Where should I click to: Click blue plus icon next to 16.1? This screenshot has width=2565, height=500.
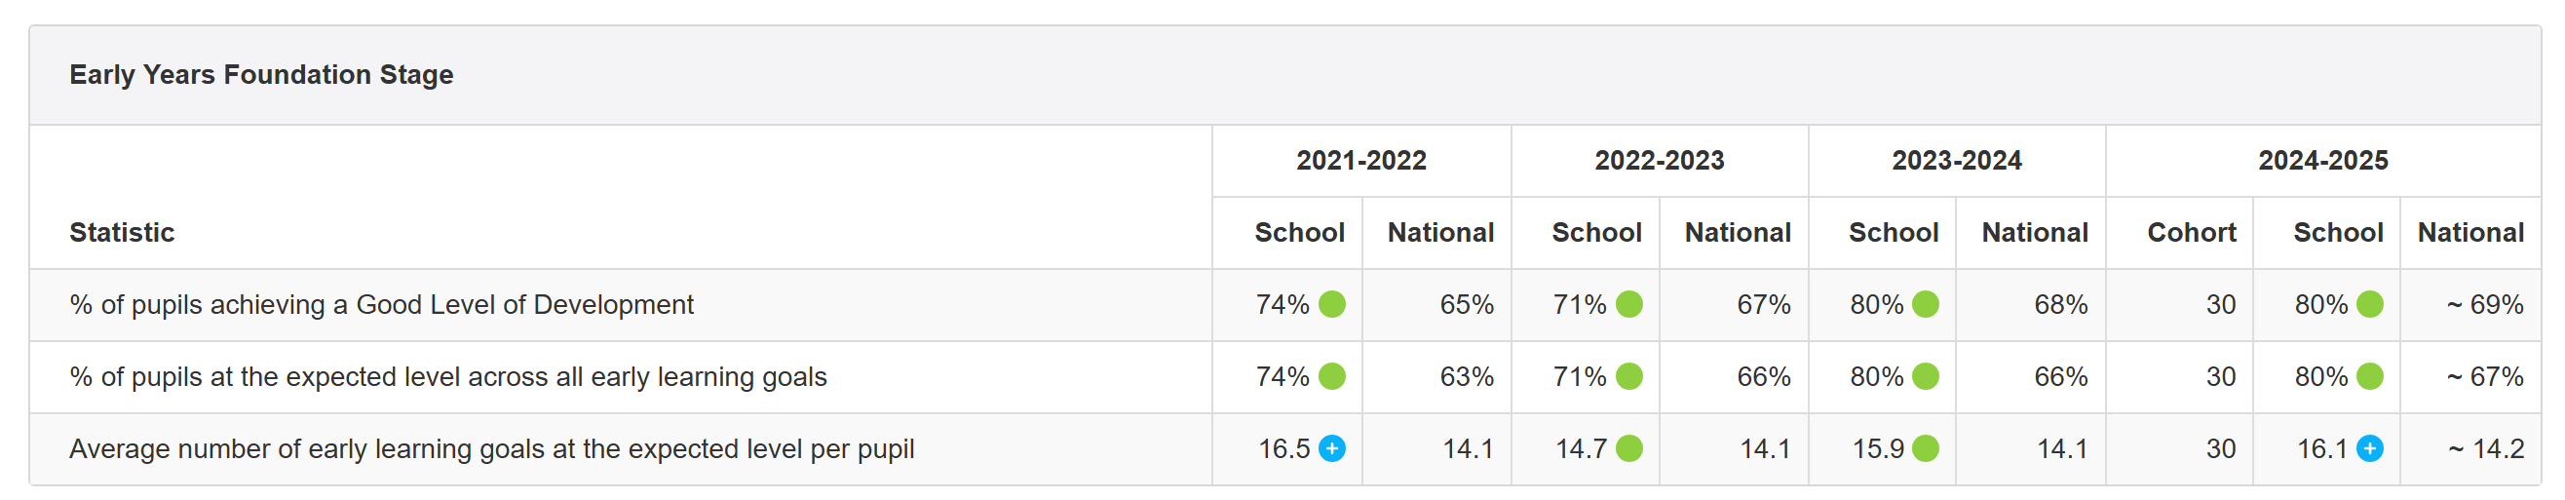pyautogui.click(x=2370, y=449)
